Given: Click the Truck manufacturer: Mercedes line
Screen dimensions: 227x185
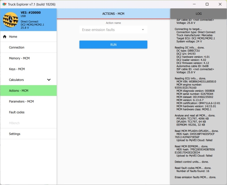Looking at the screenshot, I should tap(194, 35).
